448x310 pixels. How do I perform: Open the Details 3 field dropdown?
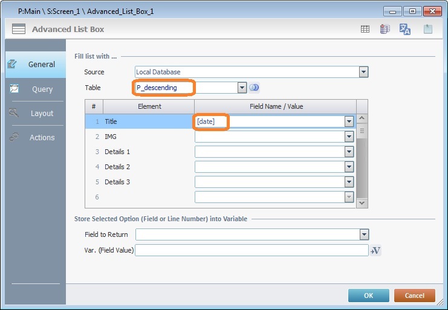pos(349,182)
